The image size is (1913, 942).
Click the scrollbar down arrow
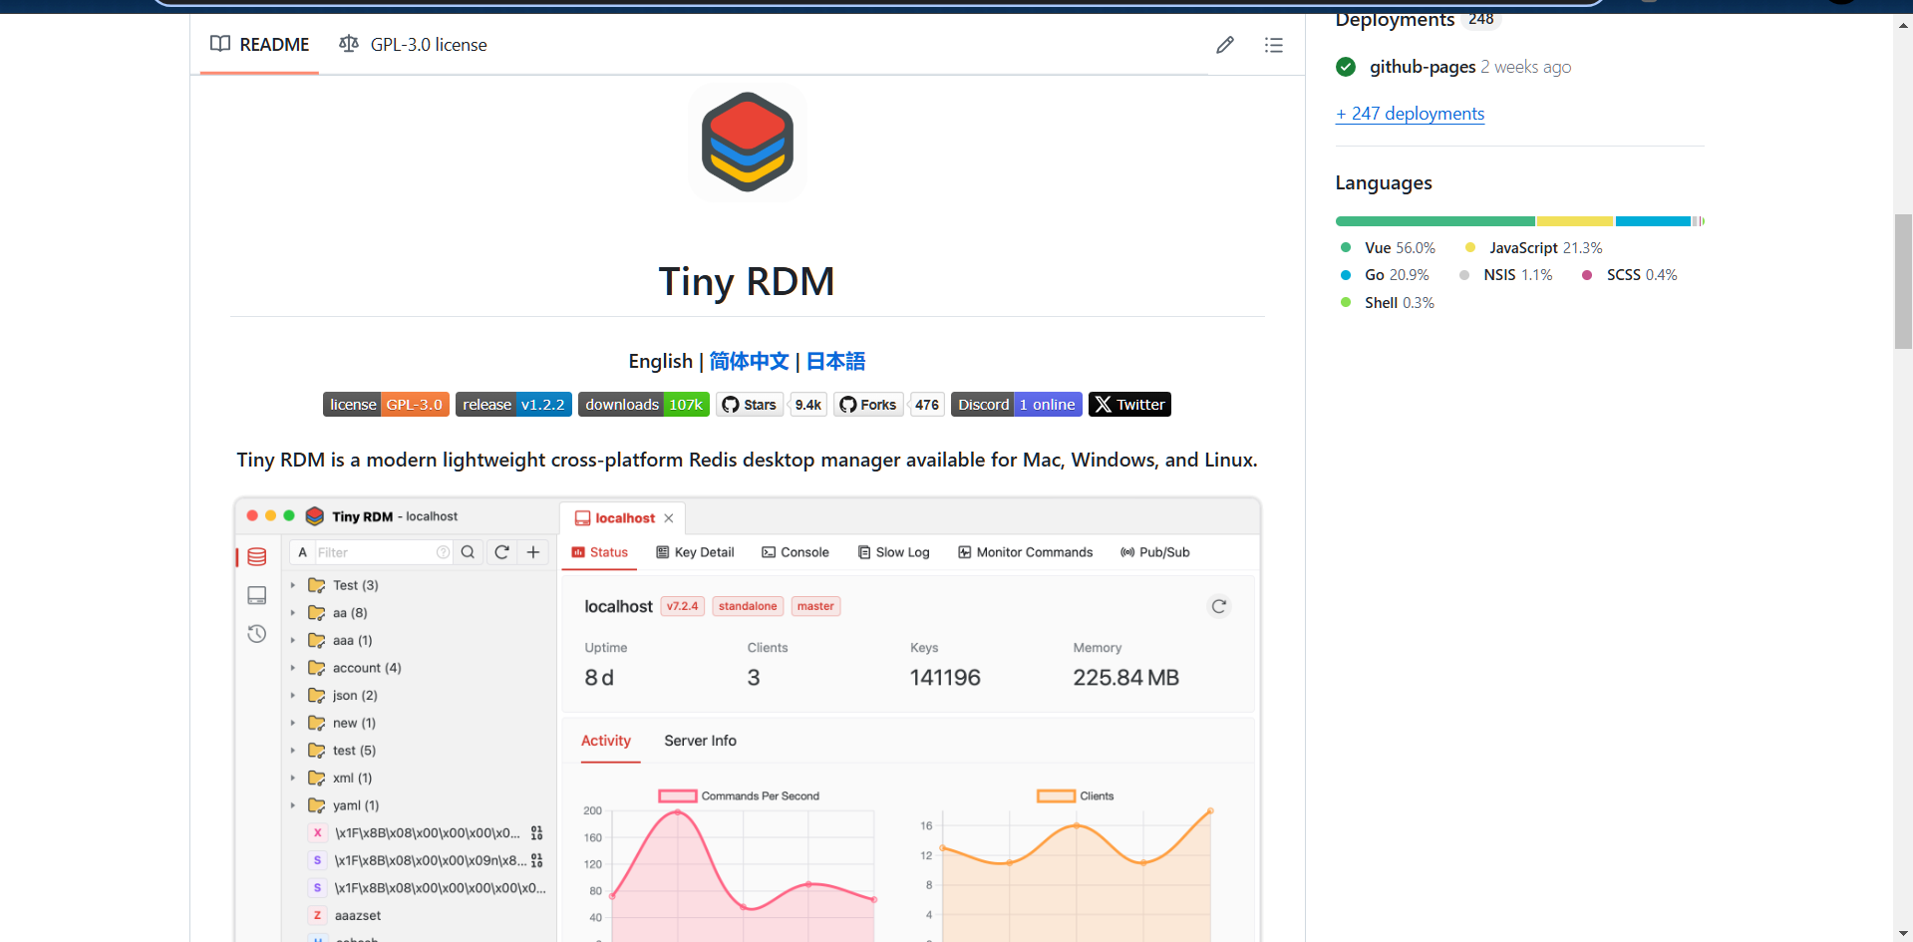(x=1903, y=933)
